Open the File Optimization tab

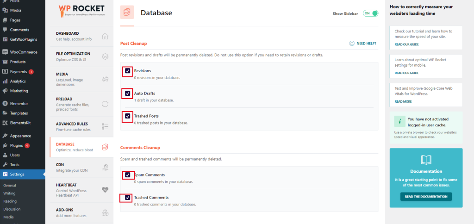[81, 56]
